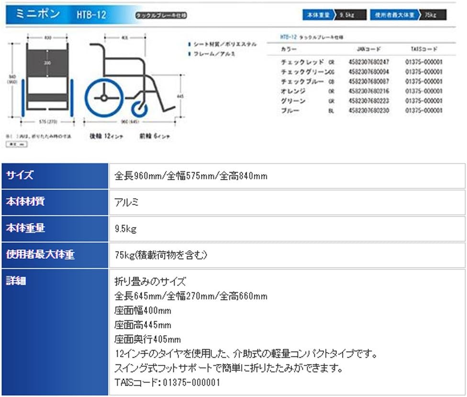Select the ブルー color row name
Image resolution: width=467 pixels, height=397 pixels.
point(290,110)
